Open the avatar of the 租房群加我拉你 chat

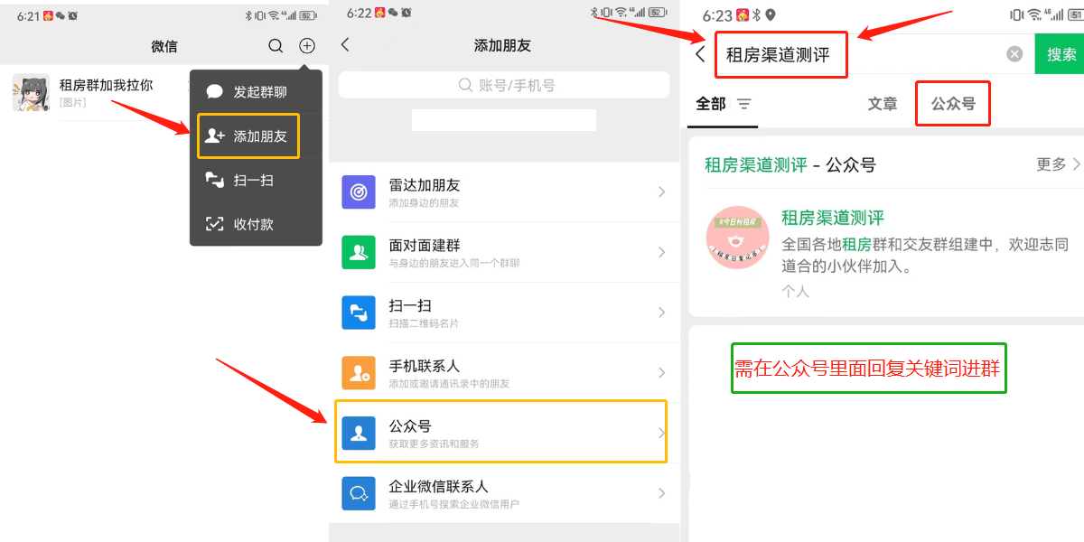pyautogui.click(x=31, y=92)
